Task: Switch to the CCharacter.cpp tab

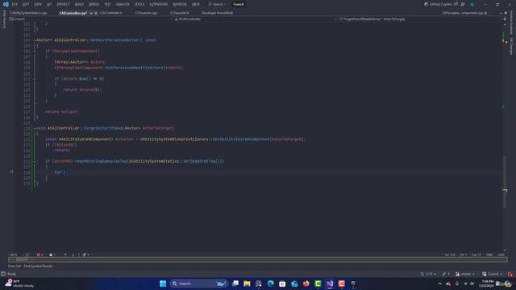Action: [147, 13]
